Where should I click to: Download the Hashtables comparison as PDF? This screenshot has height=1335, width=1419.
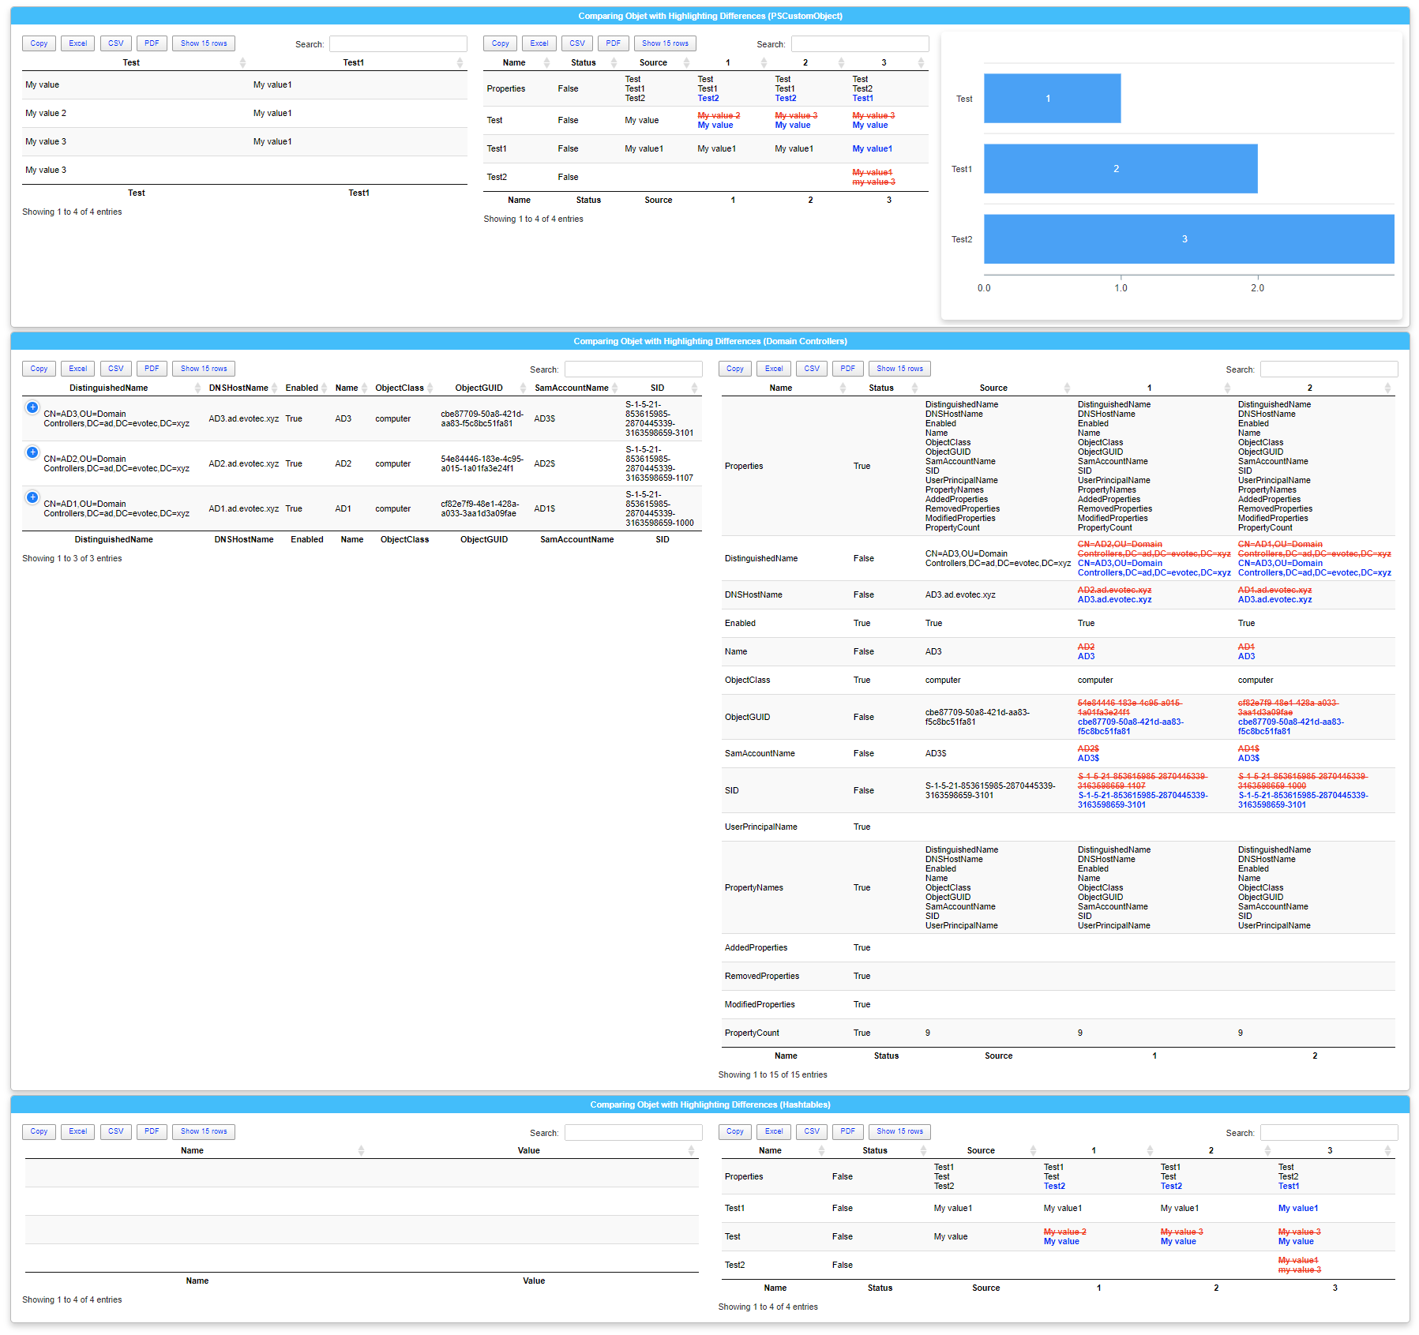(x=847, y=1131)
